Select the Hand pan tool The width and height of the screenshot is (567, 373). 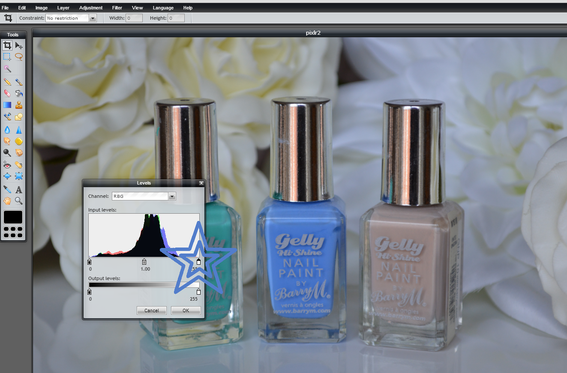(x=7, y=200)
